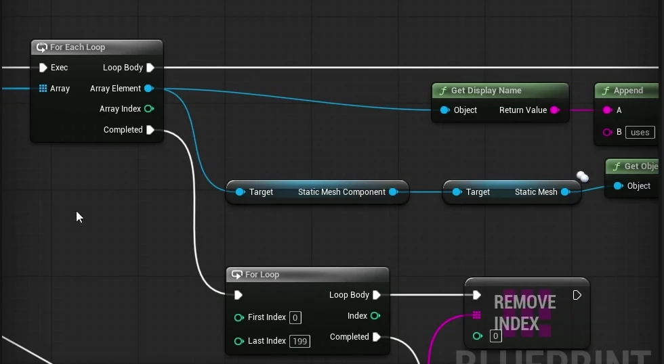Click the For Each Loop macro icon

click(41, 47)
